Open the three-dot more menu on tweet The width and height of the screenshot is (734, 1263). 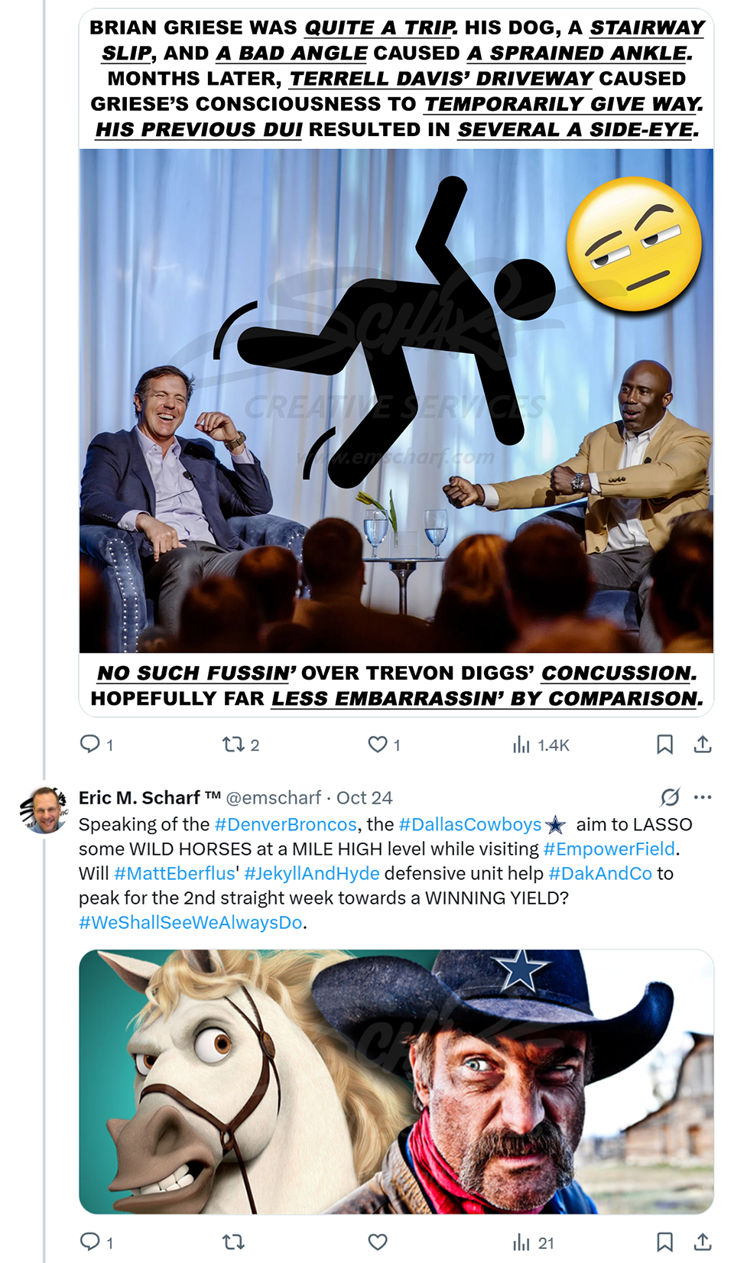703,797
